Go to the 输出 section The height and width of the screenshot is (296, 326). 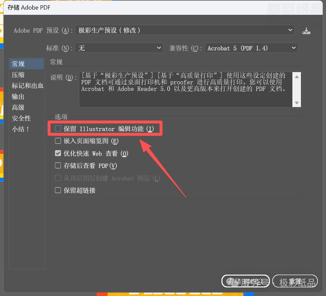click(x=18, y=96)
